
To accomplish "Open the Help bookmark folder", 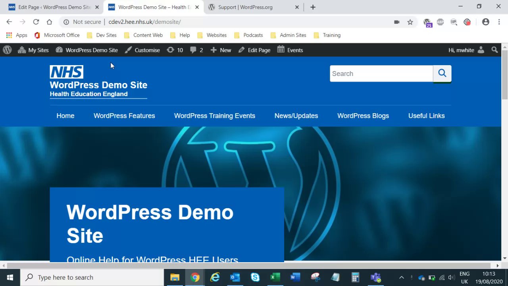I will 180,35.
